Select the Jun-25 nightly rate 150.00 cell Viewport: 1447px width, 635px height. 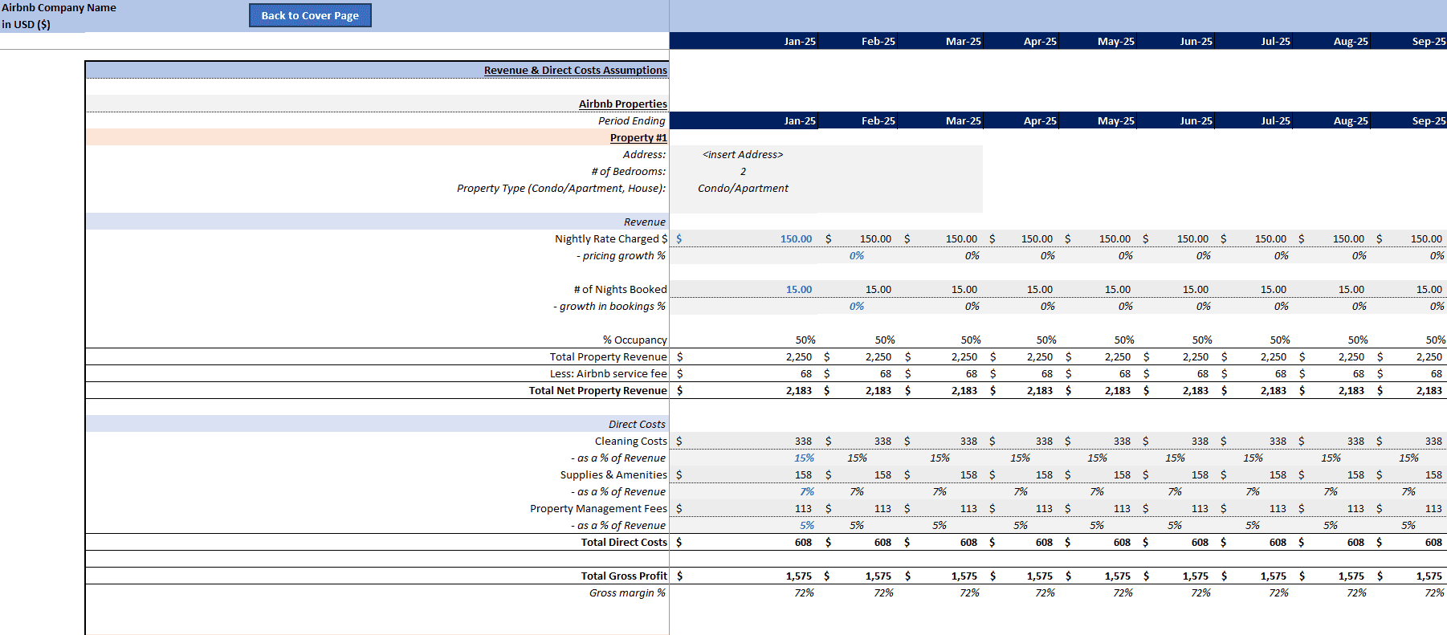tap(1192, 238)
